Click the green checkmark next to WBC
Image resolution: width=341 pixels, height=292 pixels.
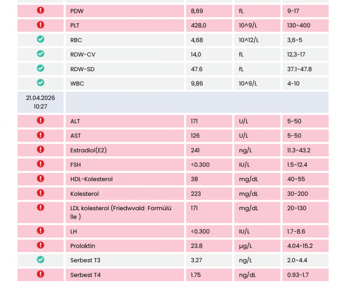(x=41, y=83)
